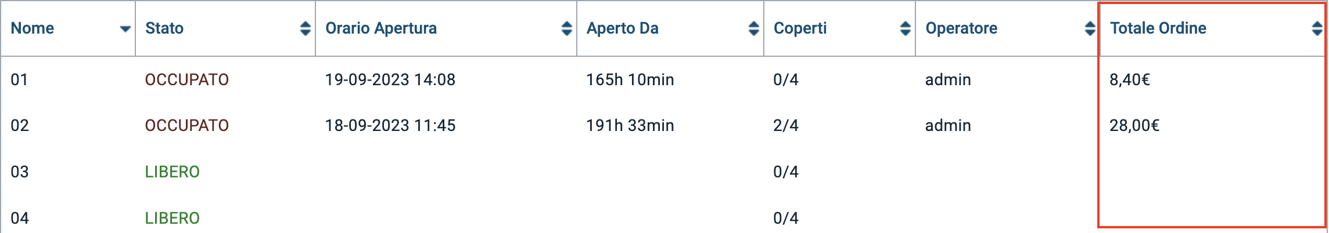Screen dimensions: 1329x233
Task: Click LIBERO status of table 04
Action: pyautogui.click(x=172, y=219)
